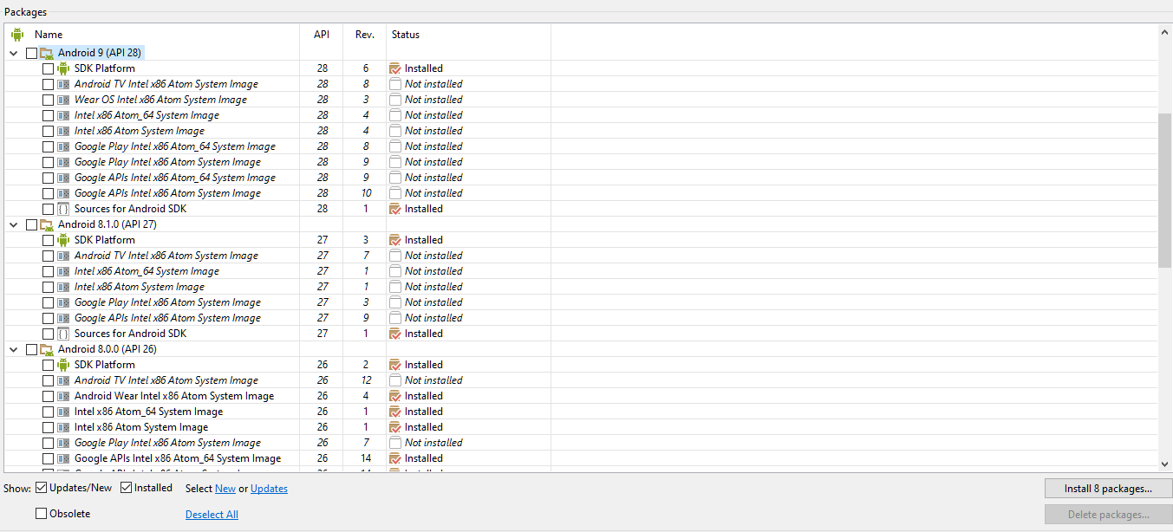Click Installed status icon for Google APIs Atom_64, API 26
Screen dimensions: 1173x532
(x=395, y=458)
